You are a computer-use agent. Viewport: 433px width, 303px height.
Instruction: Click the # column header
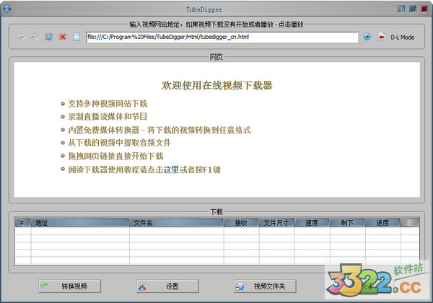pyautogui.click(x=22, y=222)
